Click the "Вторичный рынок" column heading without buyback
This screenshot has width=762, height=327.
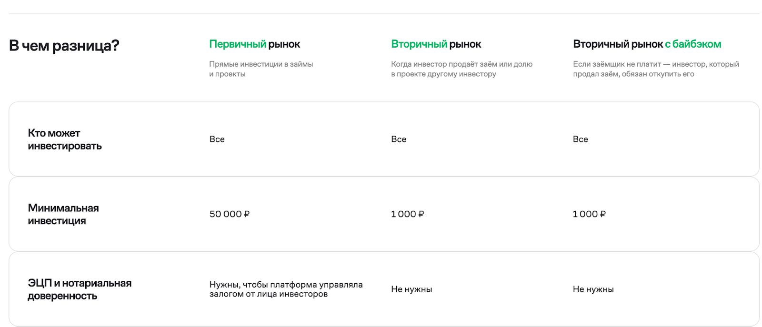coord(436,44)
